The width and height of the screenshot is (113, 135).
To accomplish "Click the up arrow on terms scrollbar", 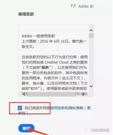I will (x=91, y=30).
